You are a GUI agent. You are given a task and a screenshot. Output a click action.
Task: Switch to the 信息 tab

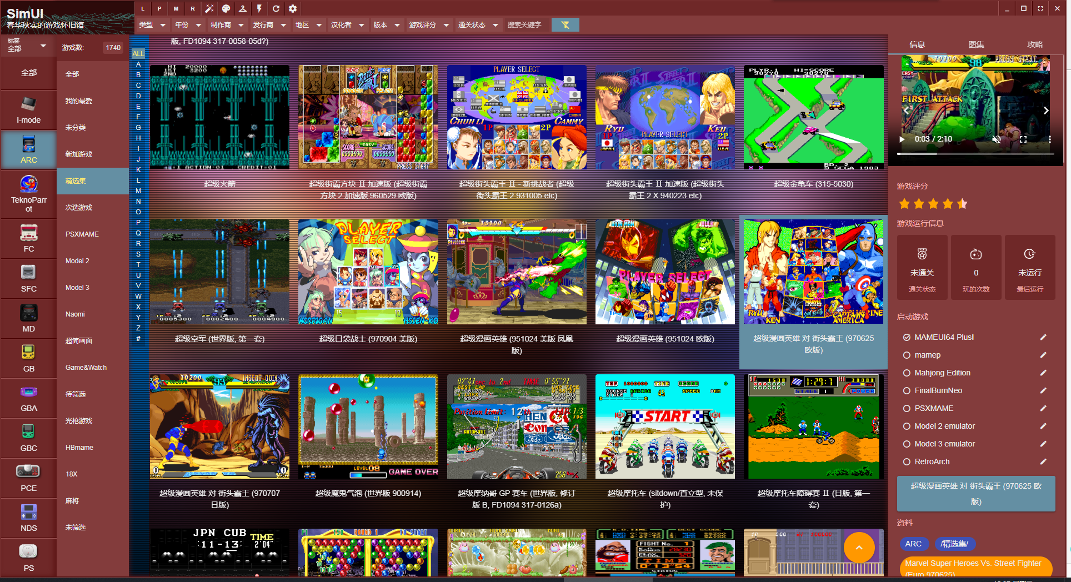click(917, 44)
